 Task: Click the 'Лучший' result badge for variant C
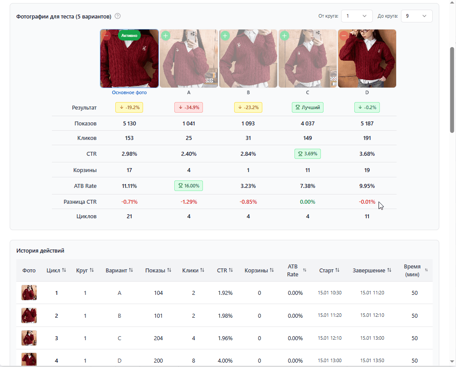pos(308,107)
